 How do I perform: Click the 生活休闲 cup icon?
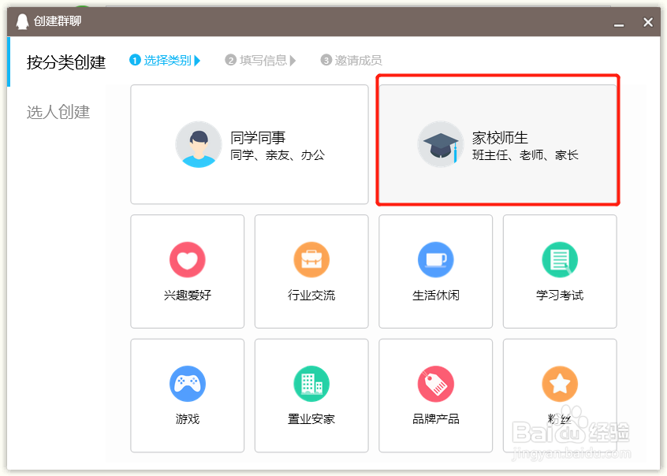(435, 259)
